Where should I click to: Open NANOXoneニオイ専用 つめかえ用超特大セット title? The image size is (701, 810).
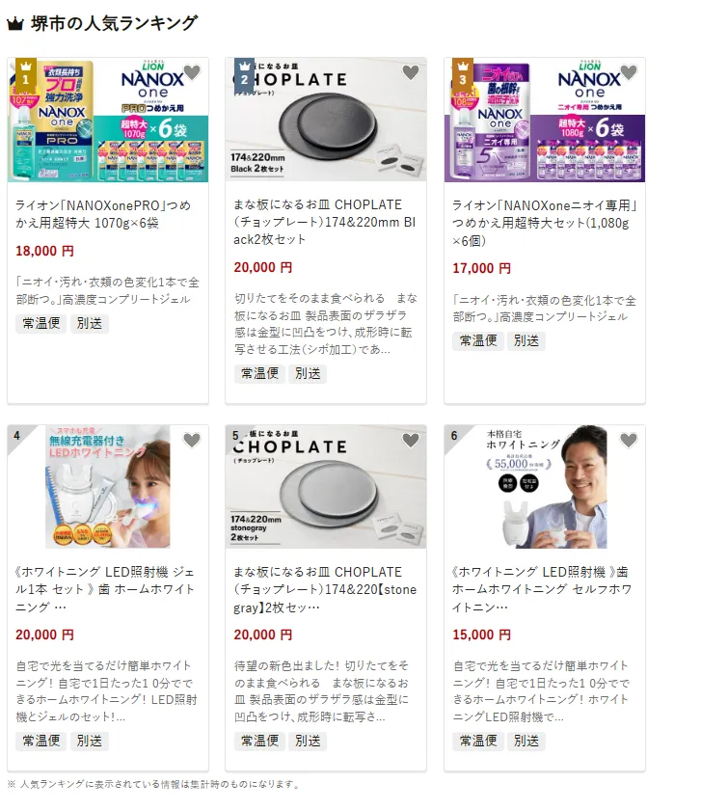(x=544, y=223)
